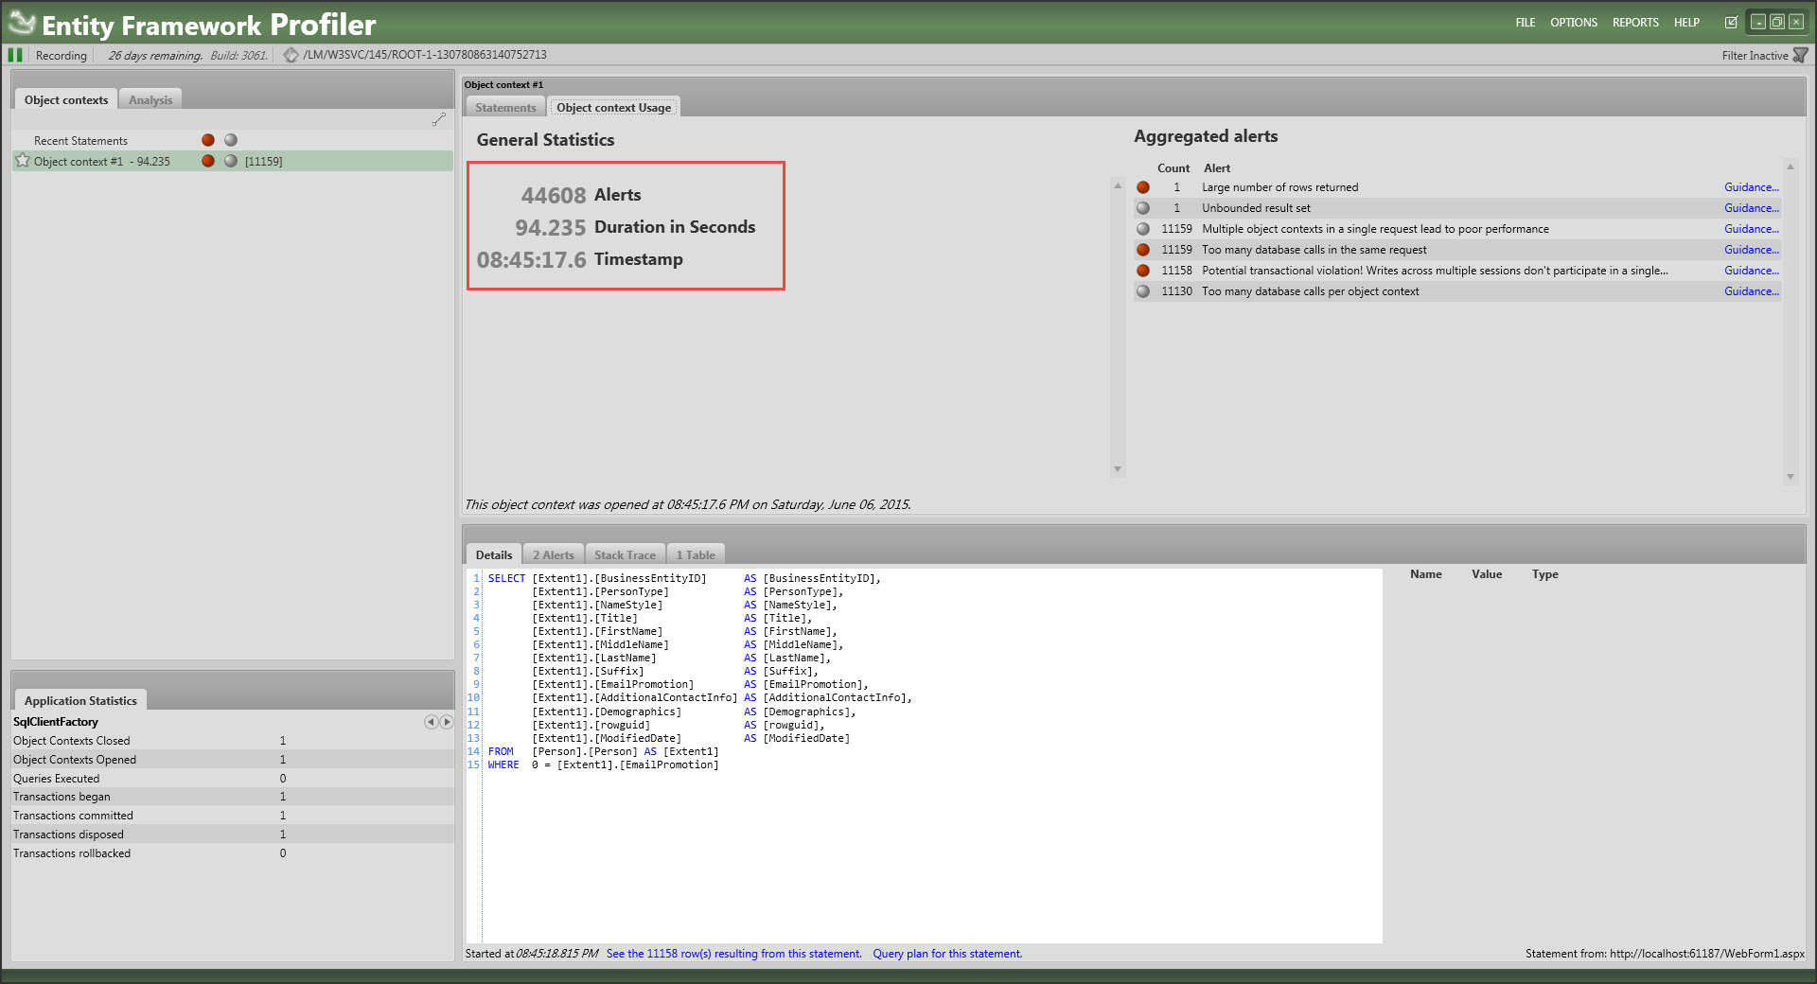Select the Details tab
The image size is (1817, 984).
click(494, 555)
